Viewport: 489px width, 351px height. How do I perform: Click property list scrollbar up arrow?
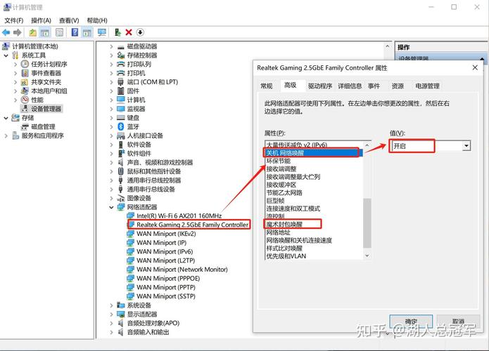click(x=367, y=145)
